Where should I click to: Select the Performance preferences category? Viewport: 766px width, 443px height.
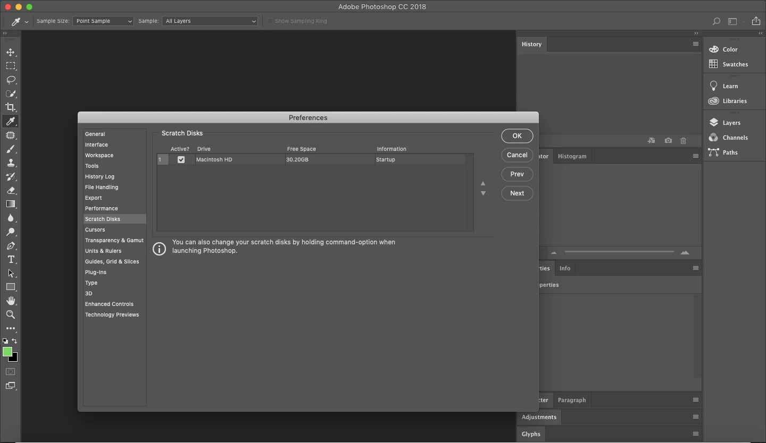click(114, 208)
